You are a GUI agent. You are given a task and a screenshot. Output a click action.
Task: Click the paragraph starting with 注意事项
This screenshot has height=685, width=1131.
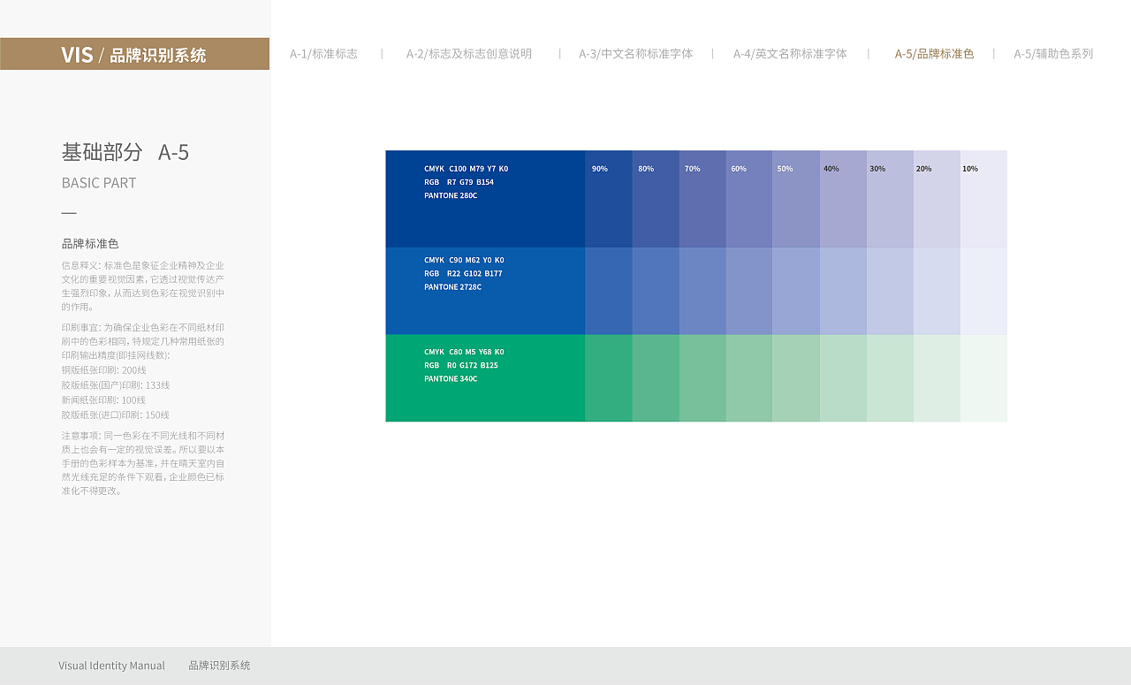pos(143,463)
